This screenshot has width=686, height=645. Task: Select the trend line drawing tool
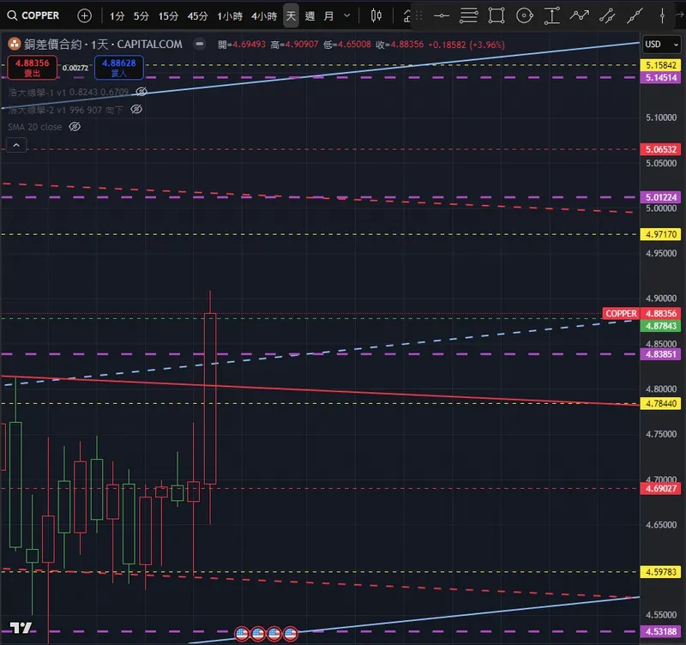pyautogui.click(x=635, y=15)
